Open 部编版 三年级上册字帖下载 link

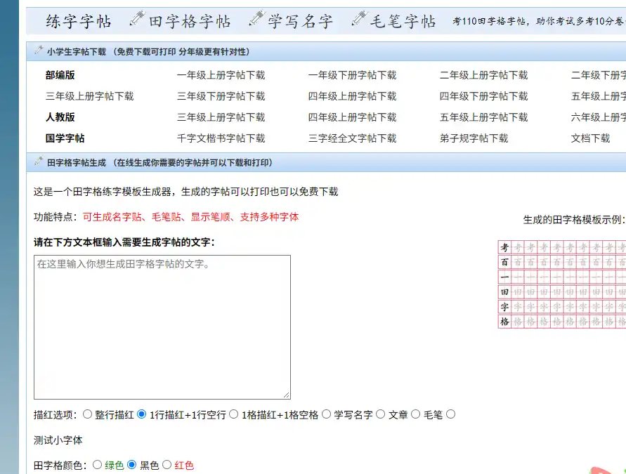click(89, 96)
